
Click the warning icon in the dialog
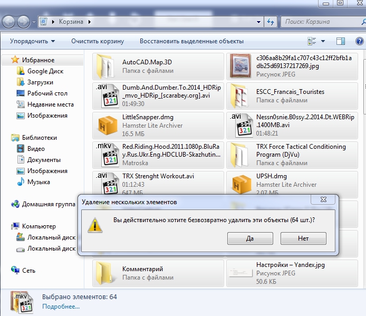click(x=95, y=224)
